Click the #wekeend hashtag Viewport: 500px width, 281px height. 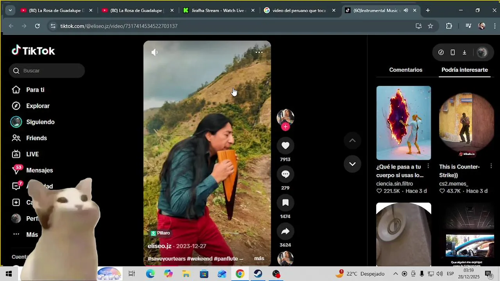coord(200,259)
